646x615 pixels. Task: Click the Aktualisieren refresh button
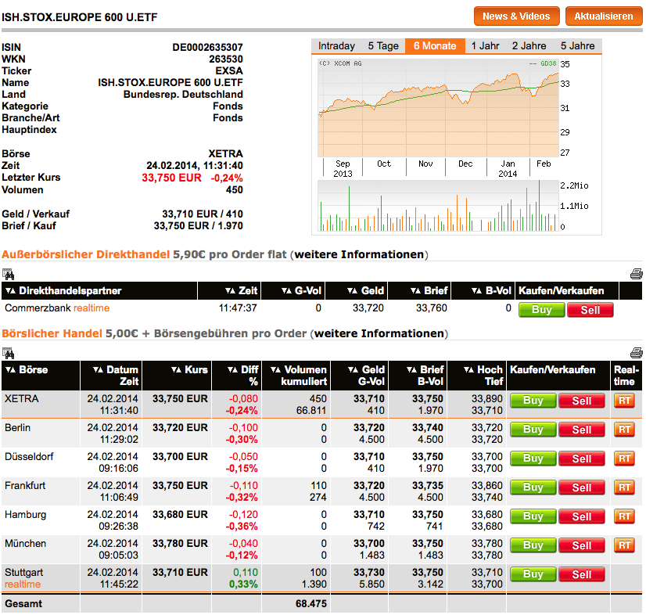coord(604,16)
